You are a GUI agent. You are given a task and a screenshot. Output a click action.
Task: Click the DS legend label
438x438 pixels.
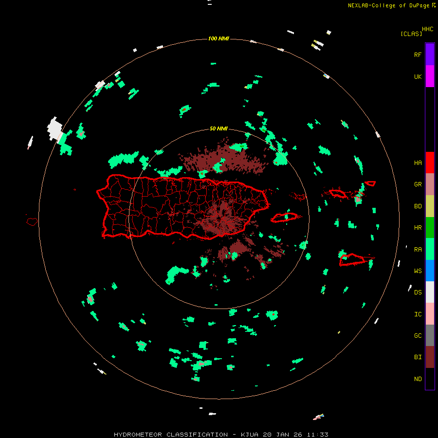(418, 292)
